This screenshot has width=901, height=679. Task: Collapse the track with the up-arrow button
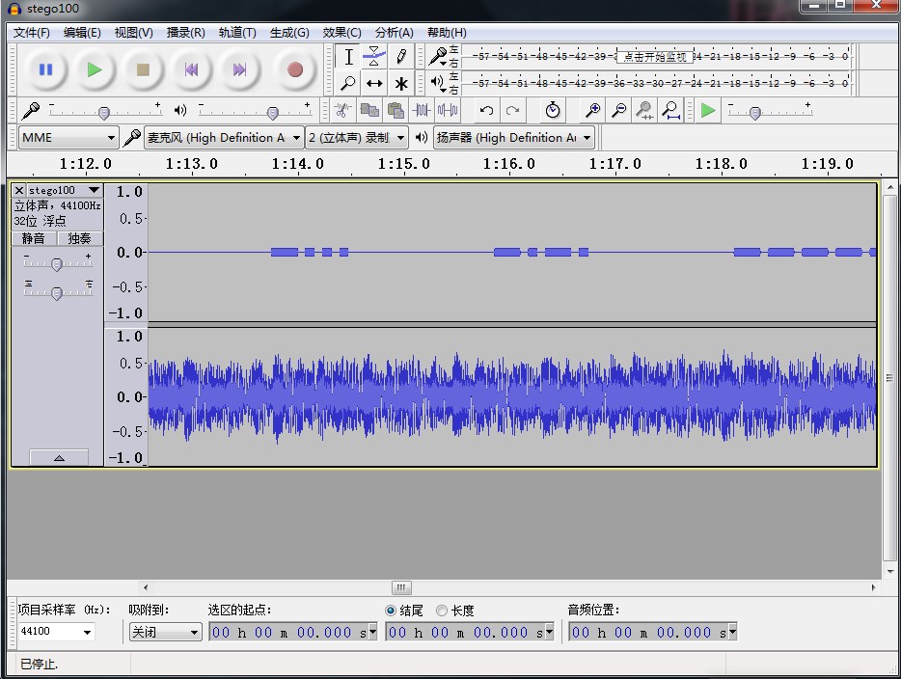tap(59, 457)
